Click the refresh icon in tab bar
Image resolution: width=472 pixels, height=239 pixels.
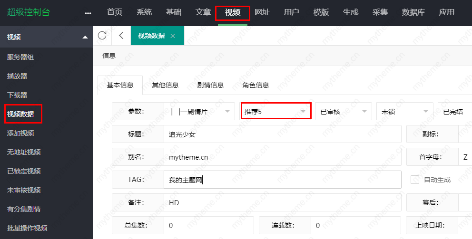tap(102, 36)
